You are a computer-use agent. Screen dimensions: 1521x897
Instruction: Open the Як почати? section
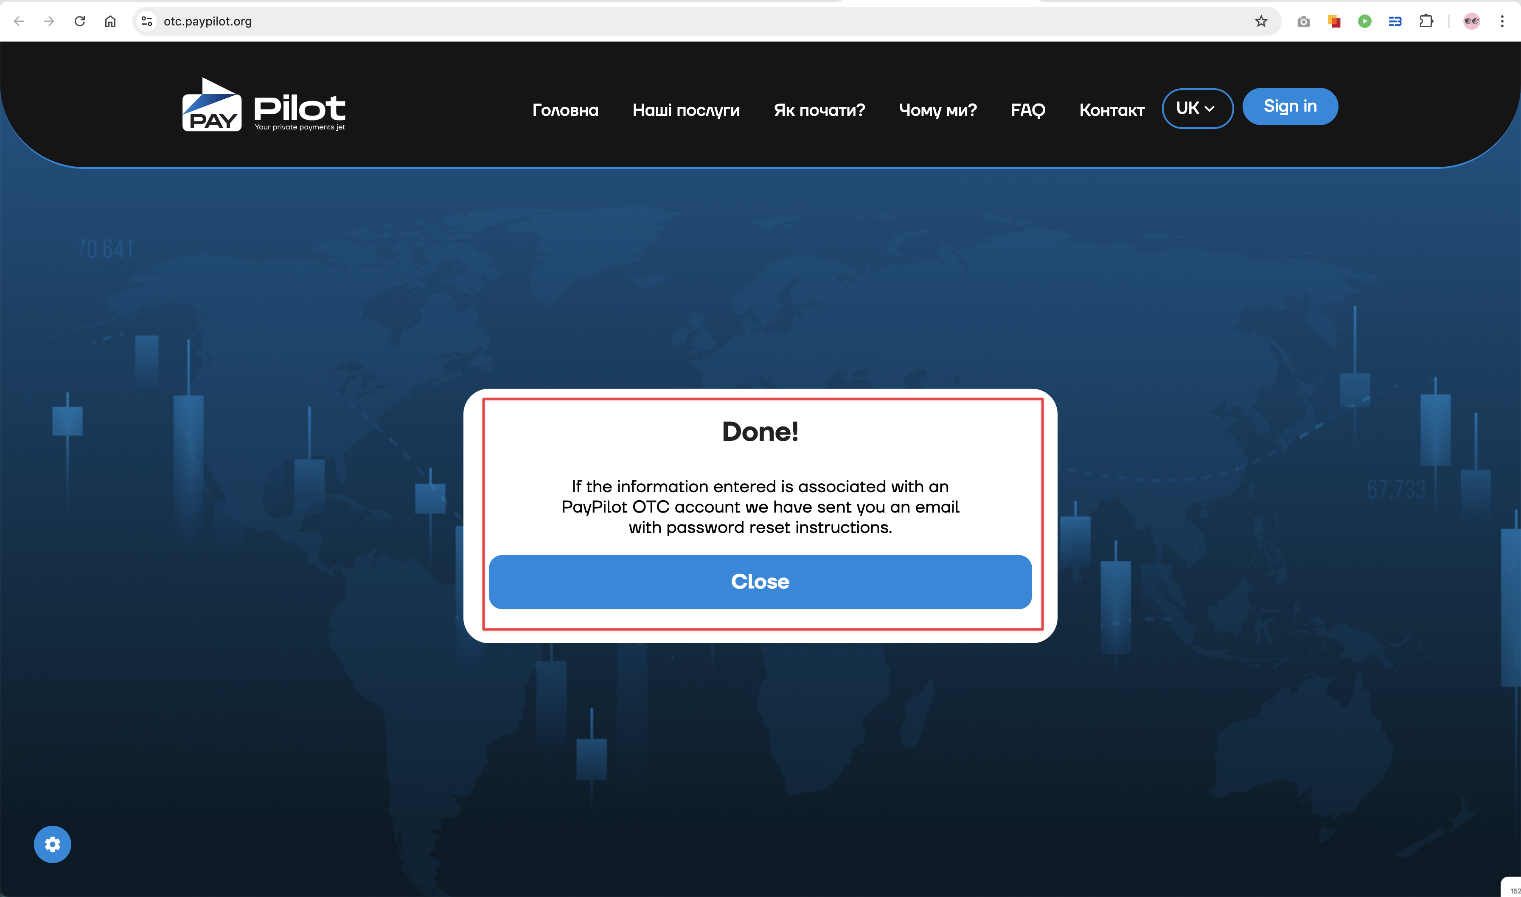[819, 110]
